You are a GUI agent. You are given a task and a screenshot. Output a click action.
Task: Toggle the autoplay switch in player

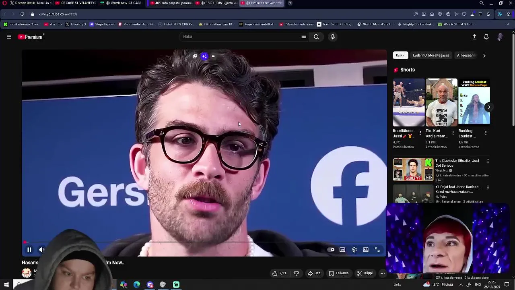pyautogui.click(x=331, y=250)
